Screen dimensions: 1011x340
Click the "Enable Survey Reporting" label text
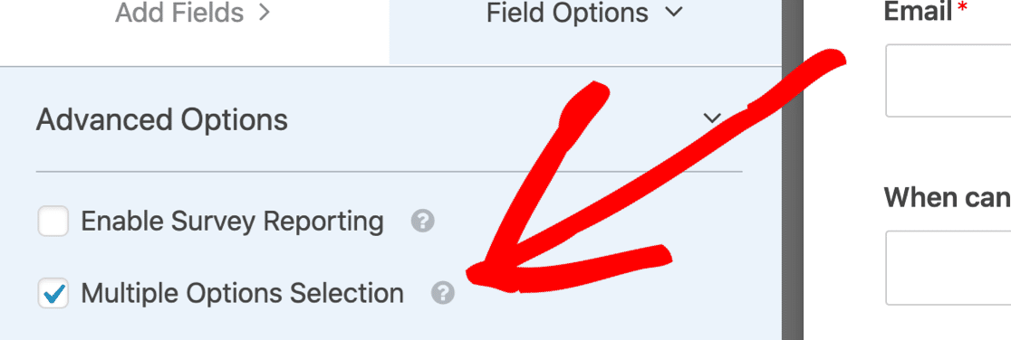point(232,222)
